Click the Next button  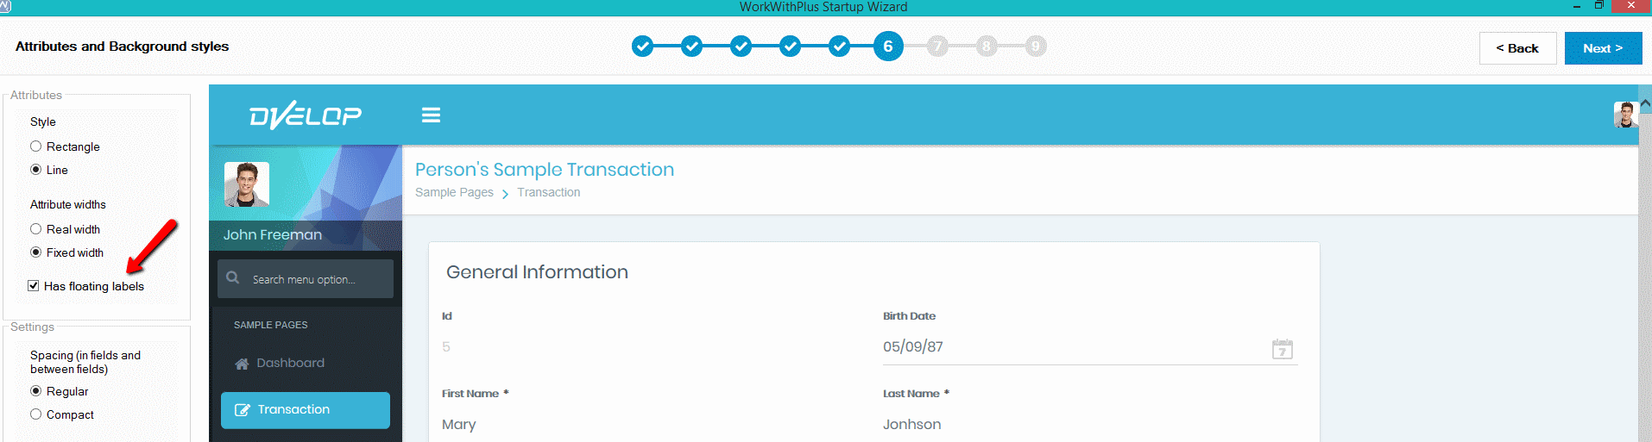click(x=1603, y=48)
